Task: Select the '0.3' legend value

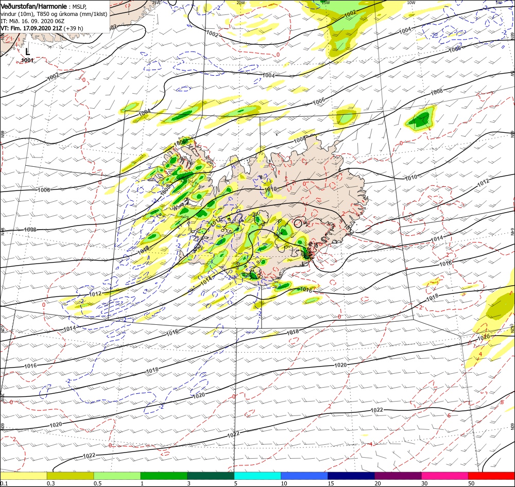Action: (x=51, y=483)
